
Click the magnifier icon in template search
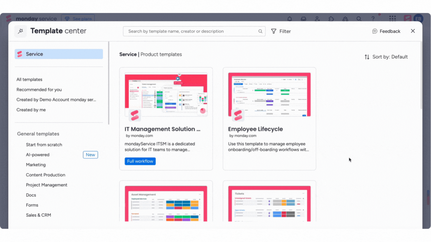260,31
